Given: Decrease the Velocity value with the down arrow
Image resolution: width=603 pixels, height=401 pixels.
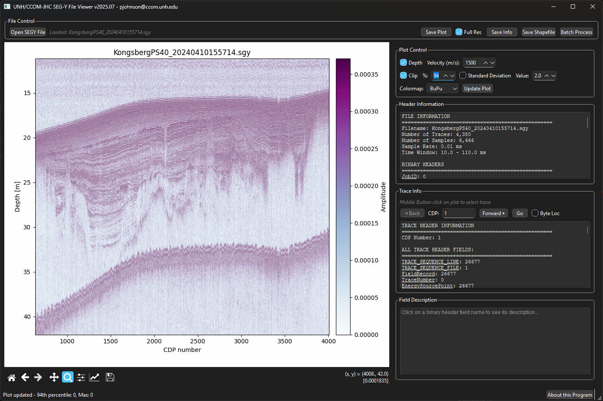Looking at the screenshot, I should pos(492,63).
